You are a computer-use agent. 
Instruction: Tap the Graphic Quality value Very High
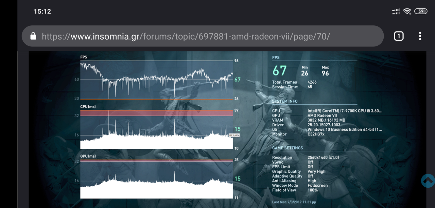click(x=316, y=171)
